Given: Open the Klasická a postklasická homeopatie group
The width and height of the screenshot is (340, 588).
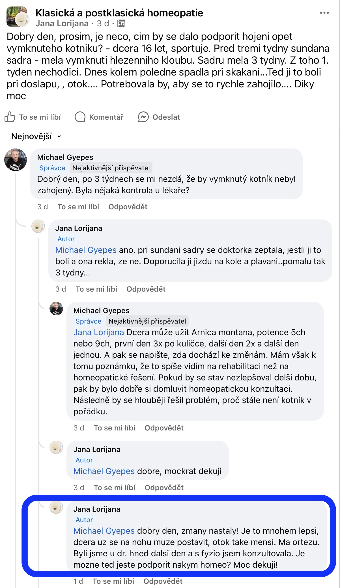Looking at the screenshot, I should pyautogui.click(x=119, y=13).
